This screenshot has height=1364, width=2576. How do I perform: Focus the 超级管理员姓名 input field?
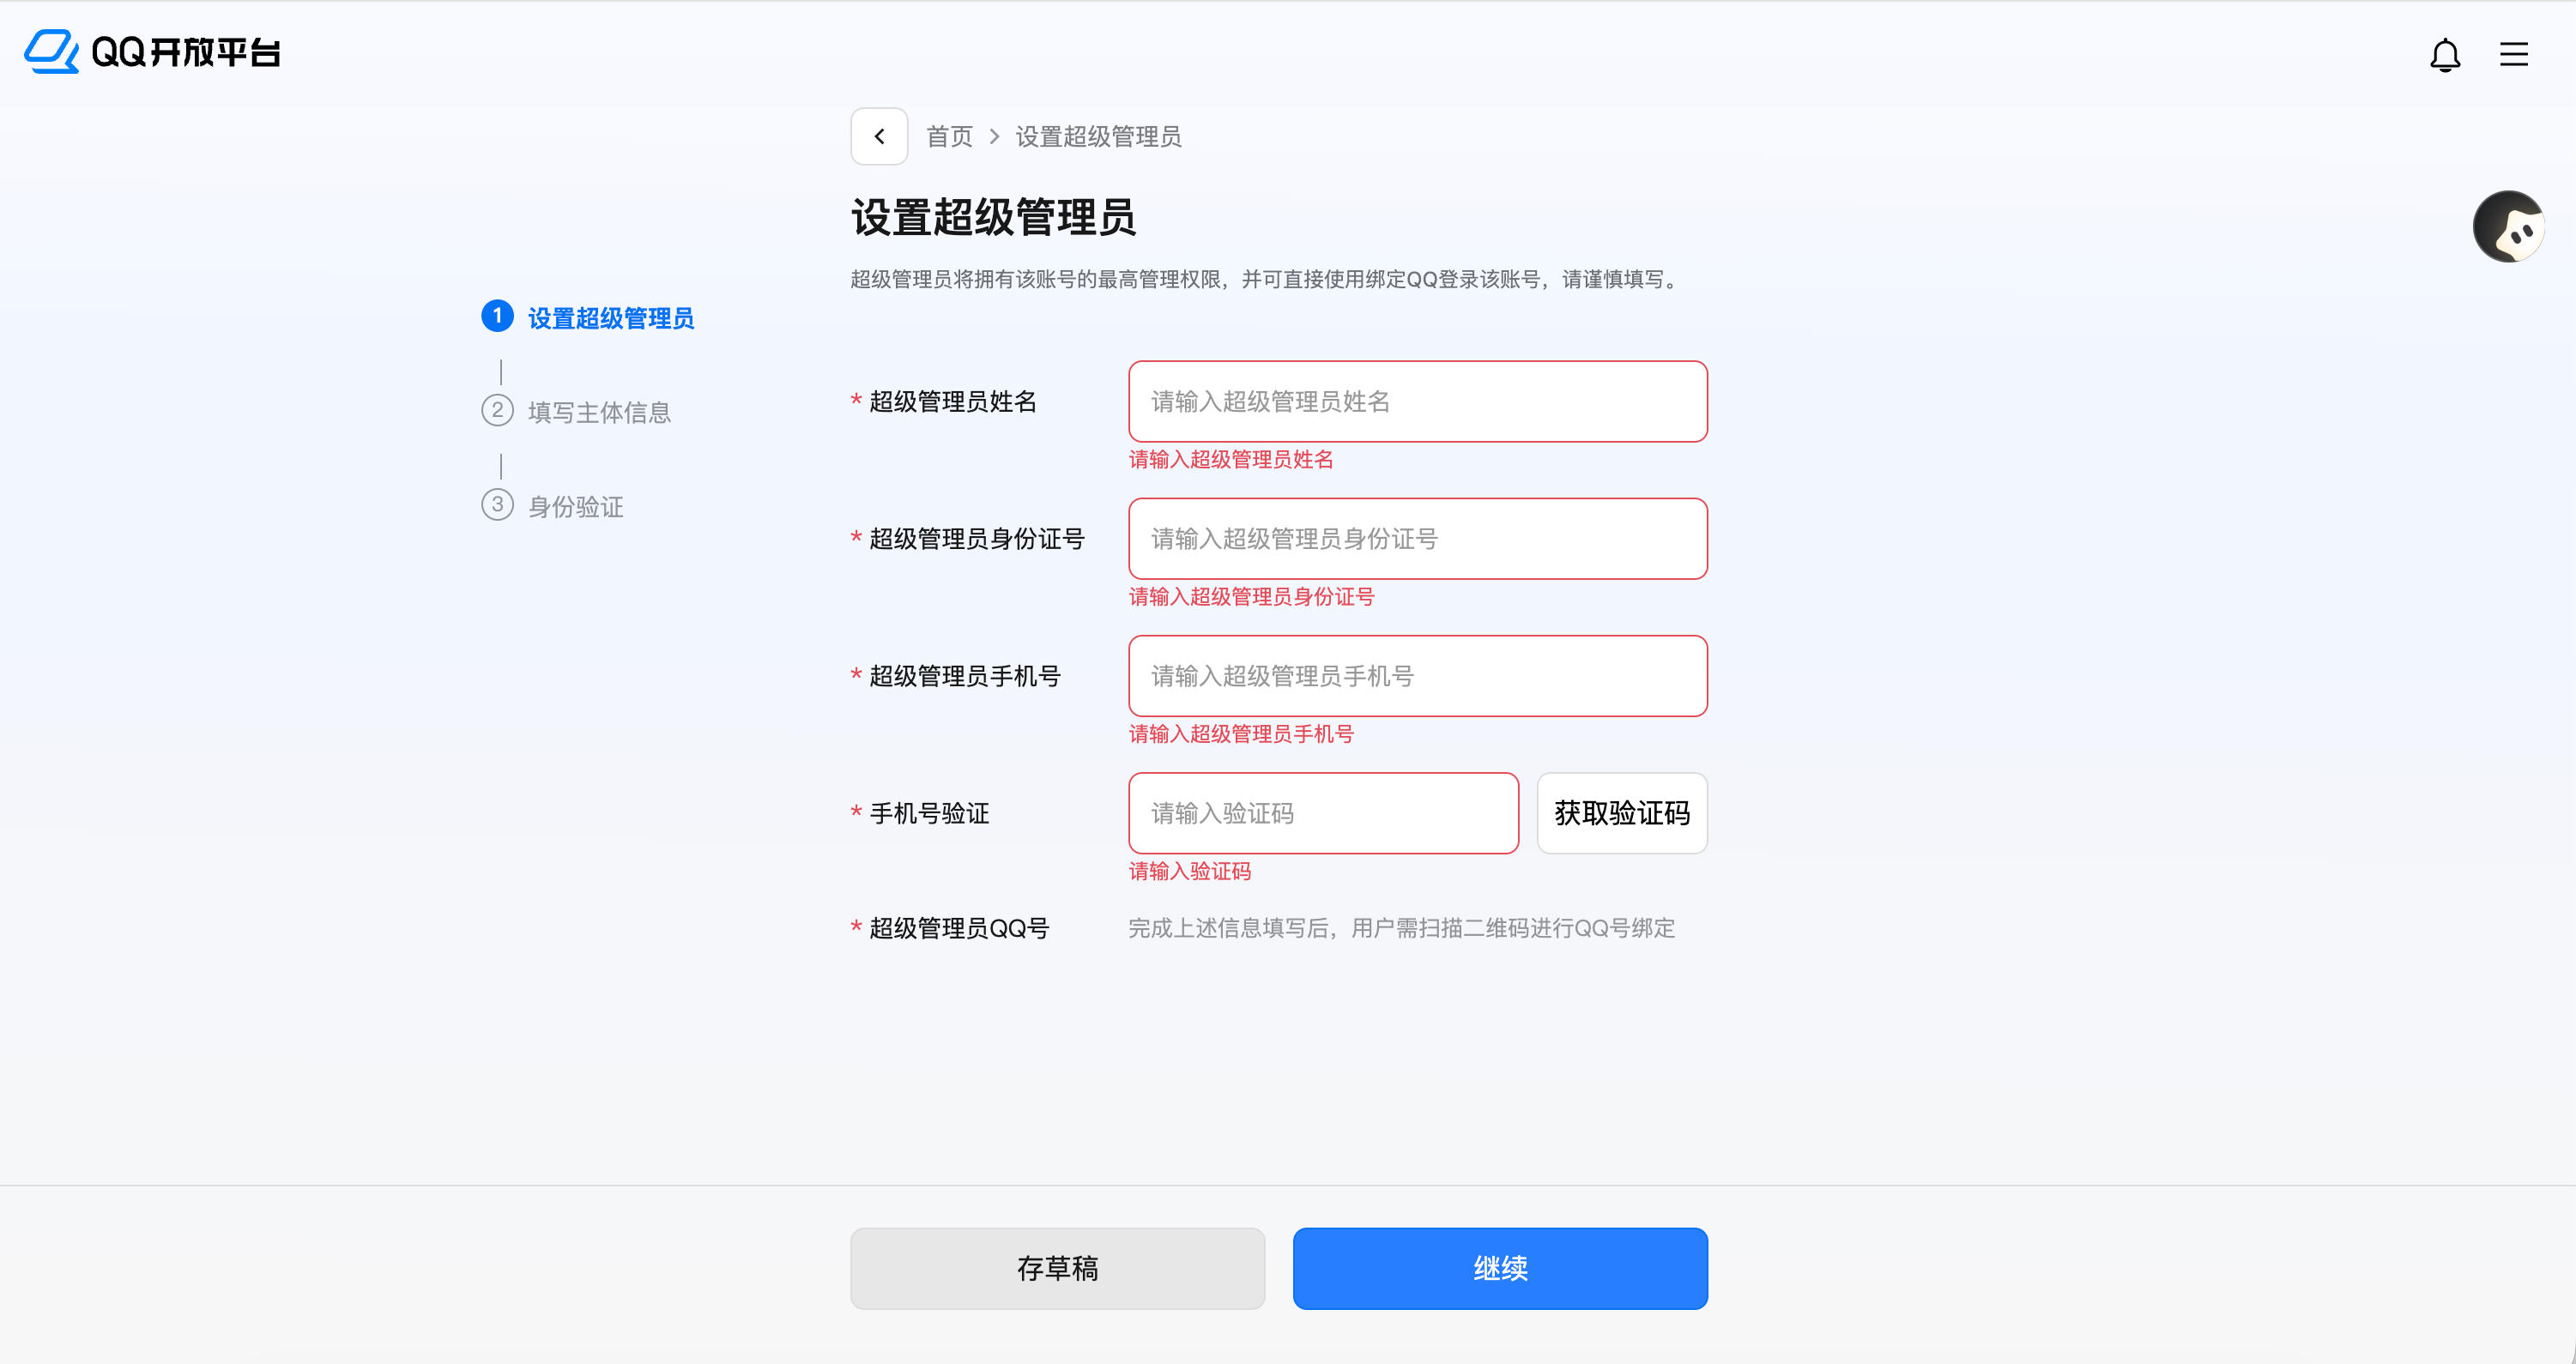(1417, 401)
